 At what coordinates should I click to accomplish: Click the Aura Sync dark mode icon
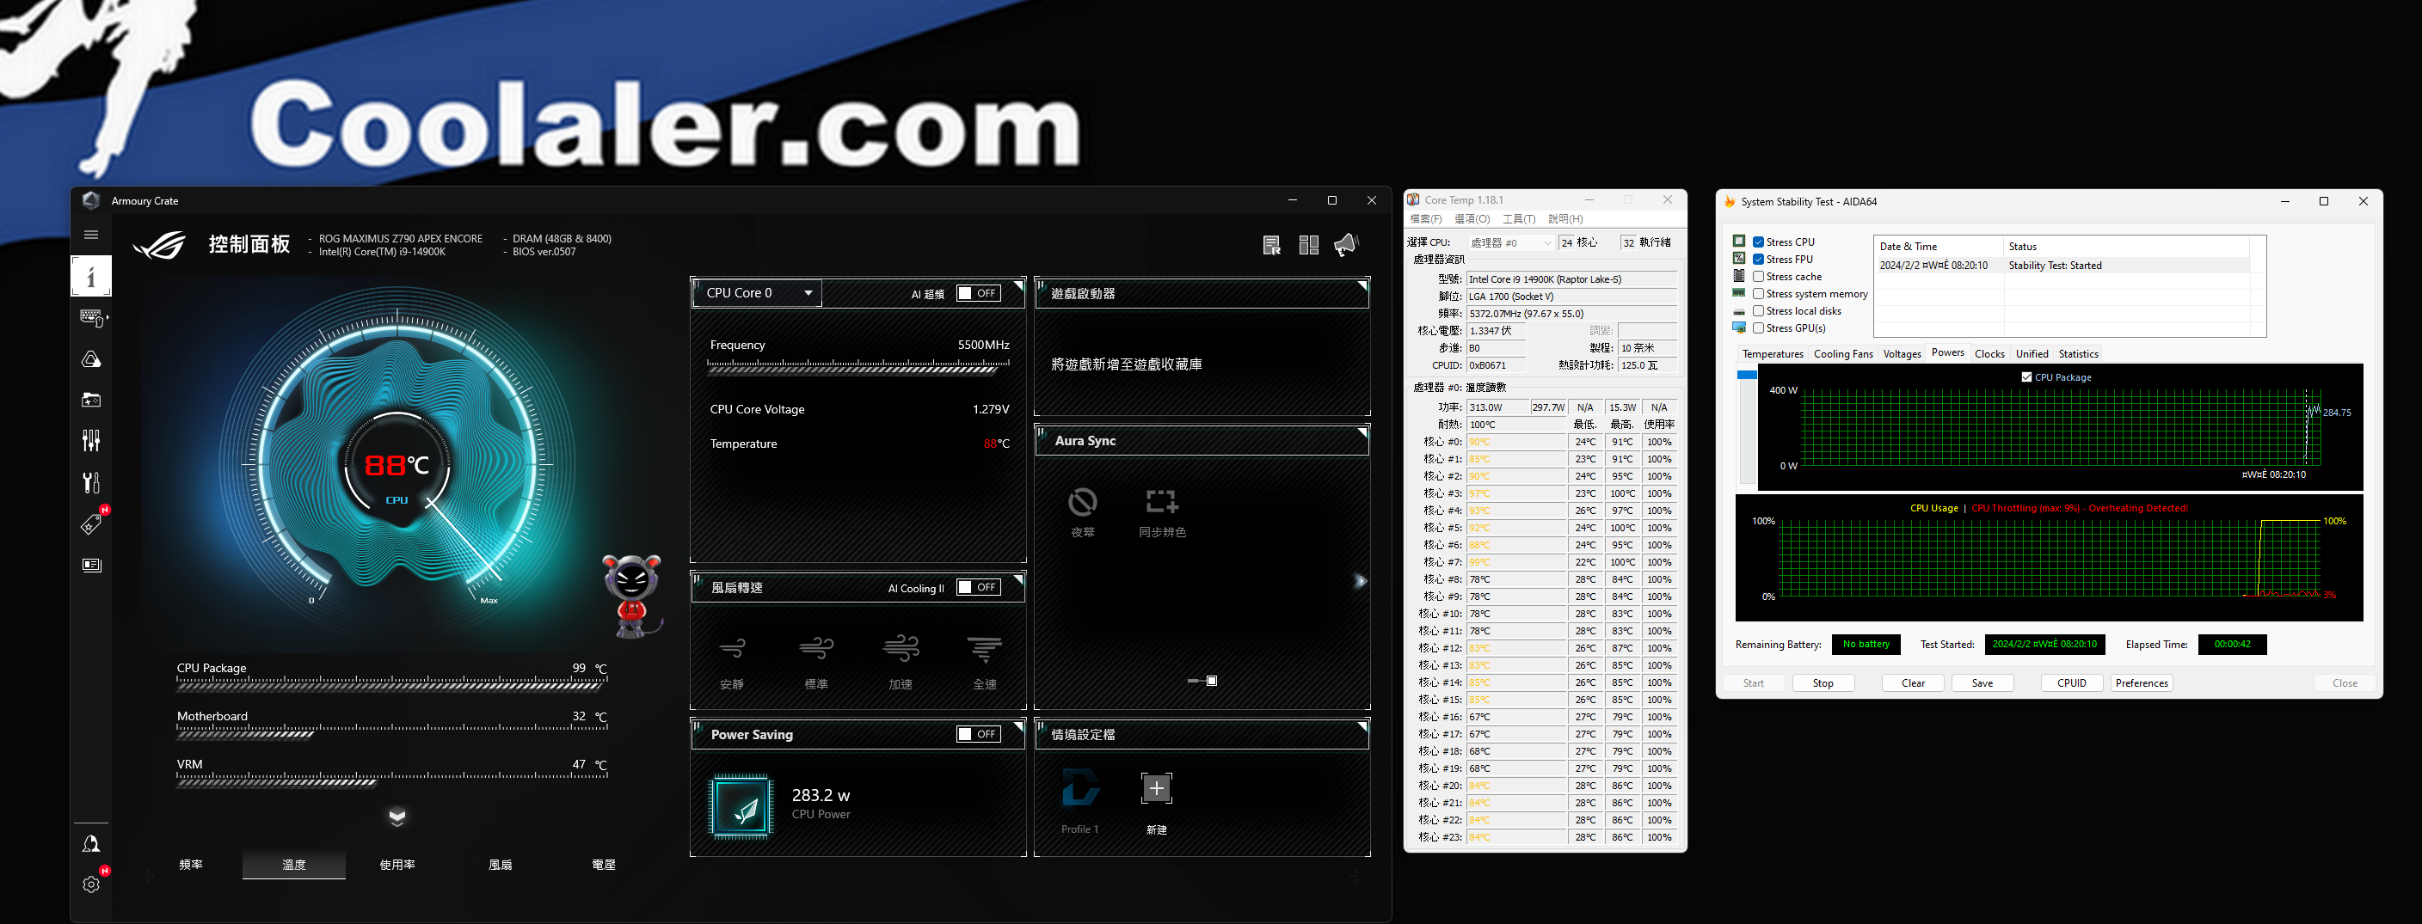1082,502
